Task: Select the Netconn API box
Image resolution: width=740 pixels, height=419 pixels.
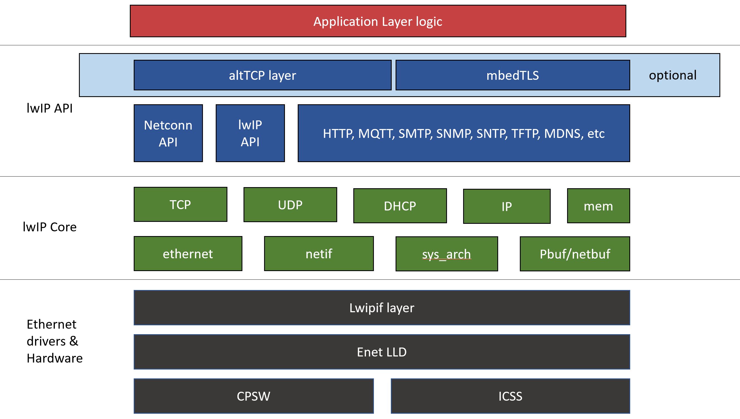Action: (x=168, y=133)
